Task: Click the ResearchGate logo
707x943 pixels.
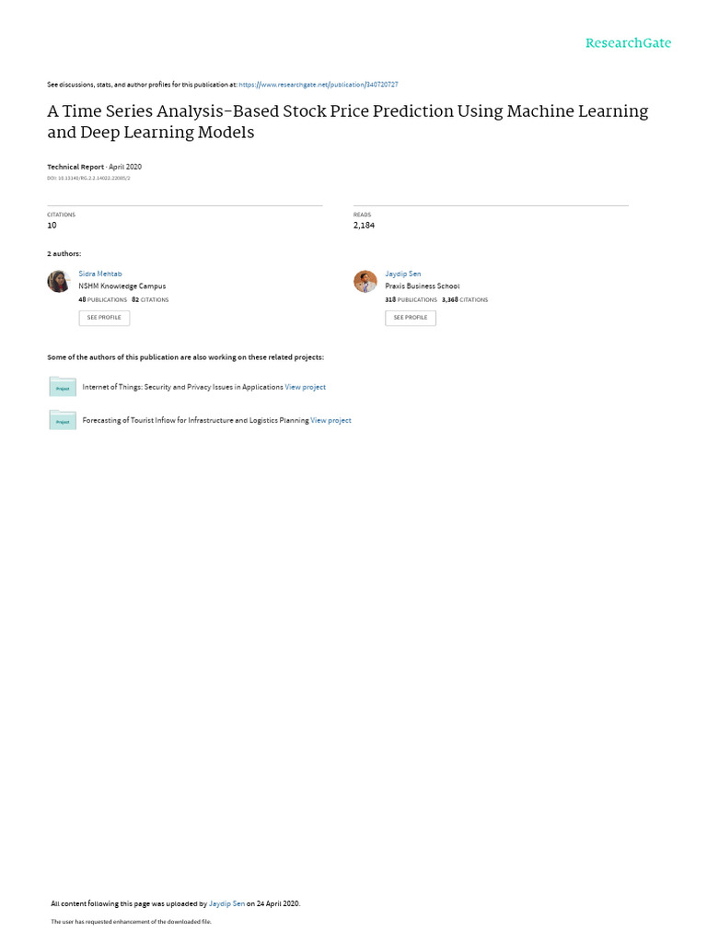Action: pyautogui.click(x=628, y=42)
